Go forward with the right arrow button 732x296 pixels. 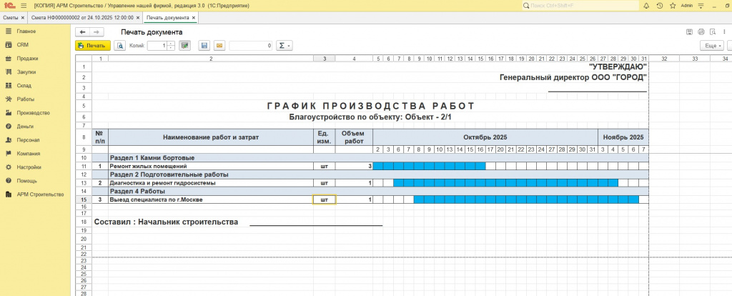97,31
